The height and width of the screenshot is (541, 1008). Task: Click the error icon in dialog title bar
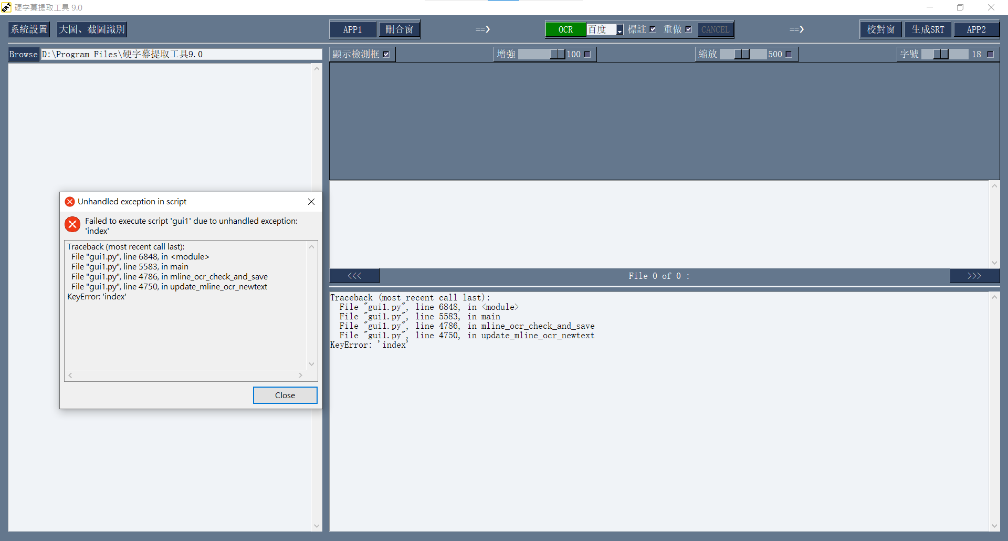[70, 202]
